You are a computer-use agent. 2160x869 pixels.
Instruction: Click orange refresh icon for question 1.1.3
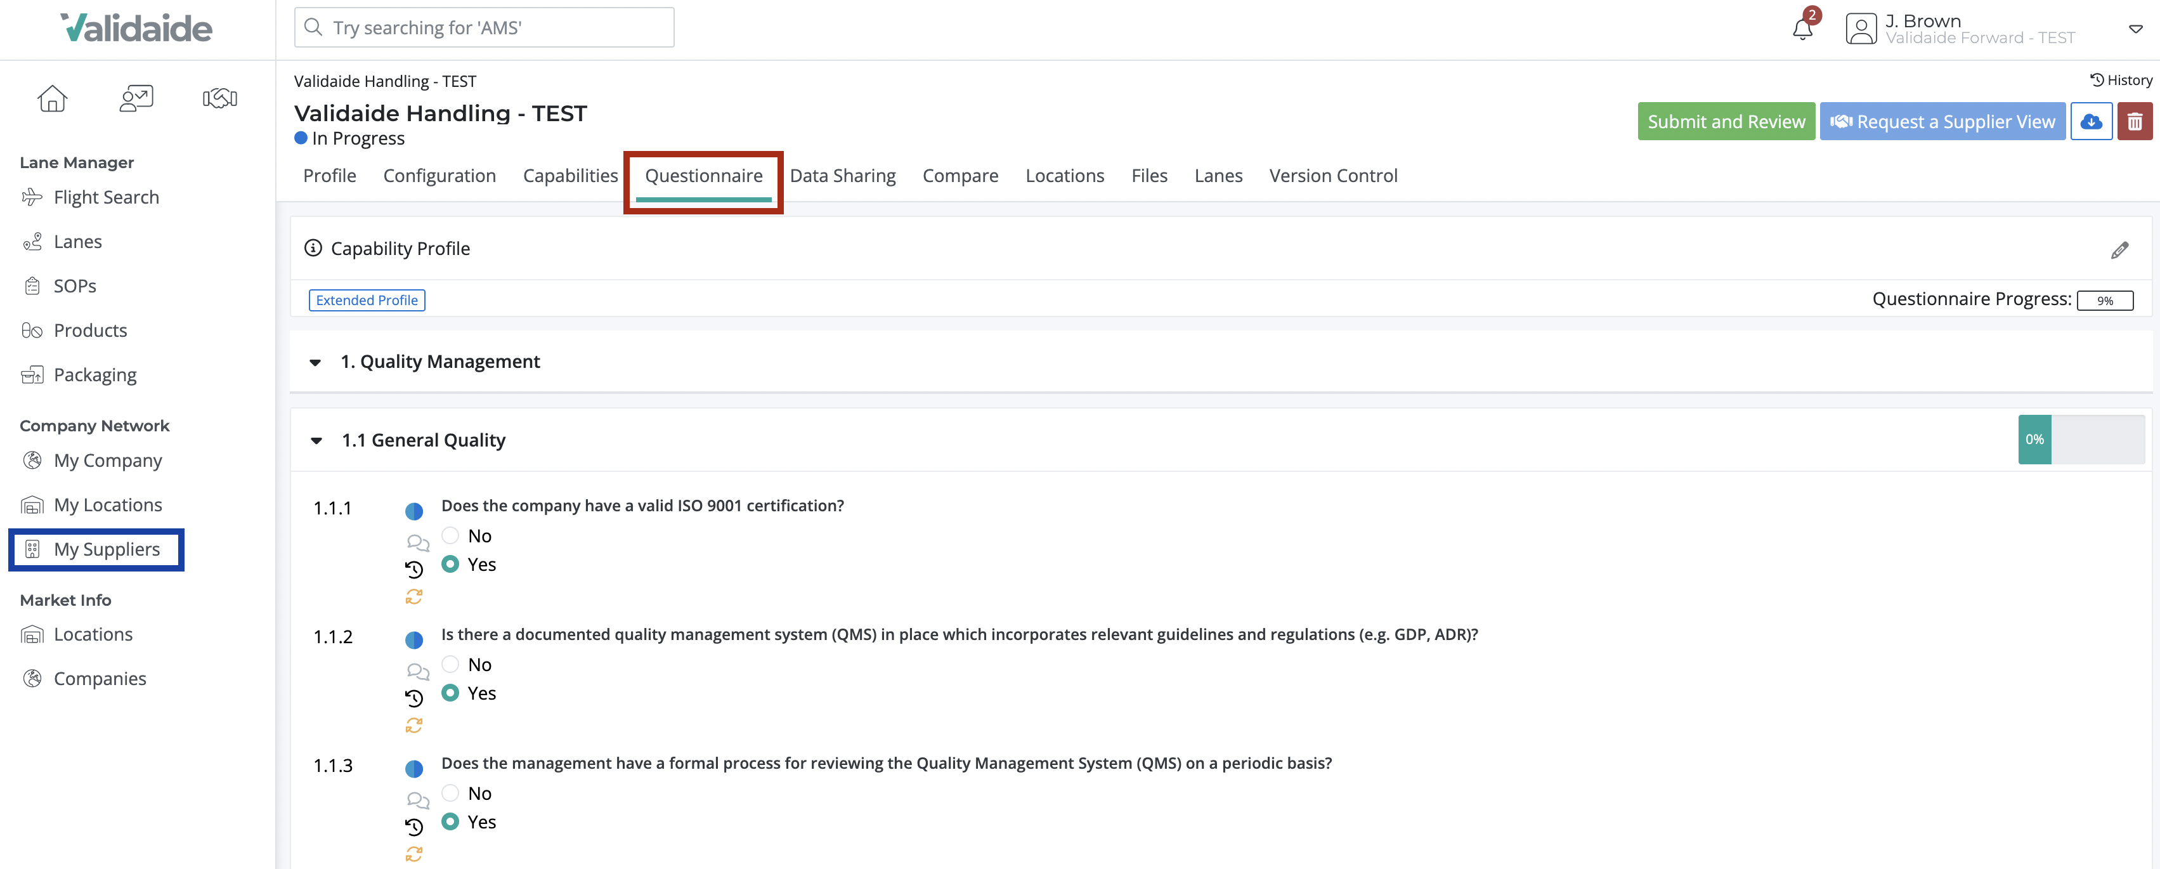pyautogui.click(x=414, y=854)
